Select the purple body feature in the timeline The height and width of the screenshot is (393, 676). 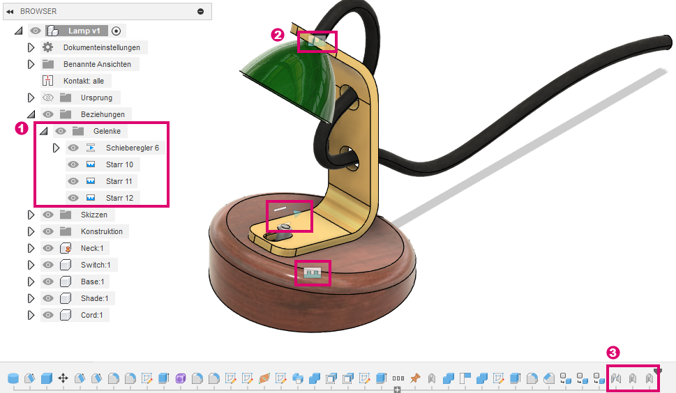181,378
